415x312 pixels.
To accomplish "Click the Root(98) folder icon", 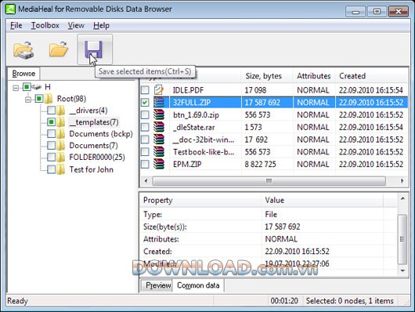I will tap(49, 99).
